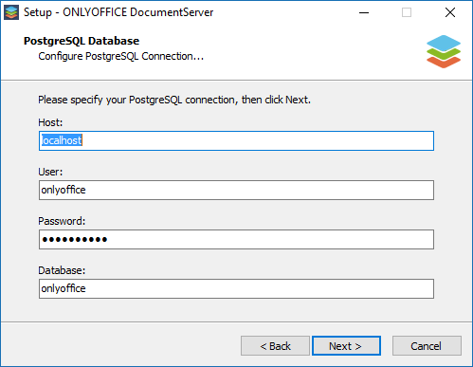473x367 pixels.
Task: Click the "Host:" label
Action: (50, 122)
